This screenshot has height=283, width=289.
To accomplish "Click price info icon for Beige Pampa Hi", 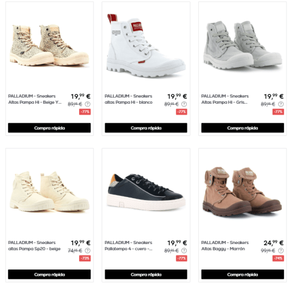I will coord(88,104).
